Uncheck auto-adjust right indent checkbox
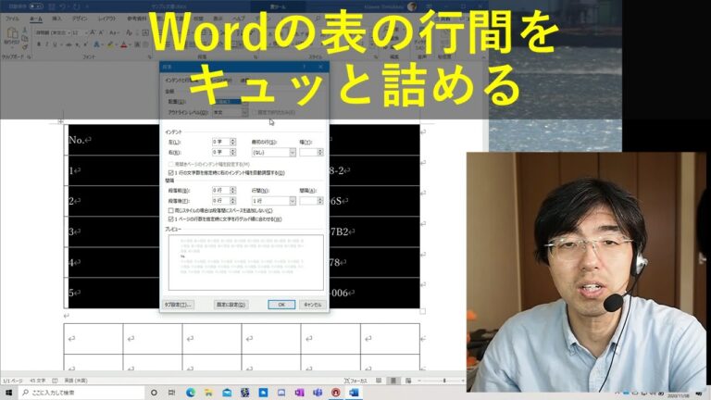Viewport: 711px width, 400px height. pyautogui.click(x=171, y=173)
